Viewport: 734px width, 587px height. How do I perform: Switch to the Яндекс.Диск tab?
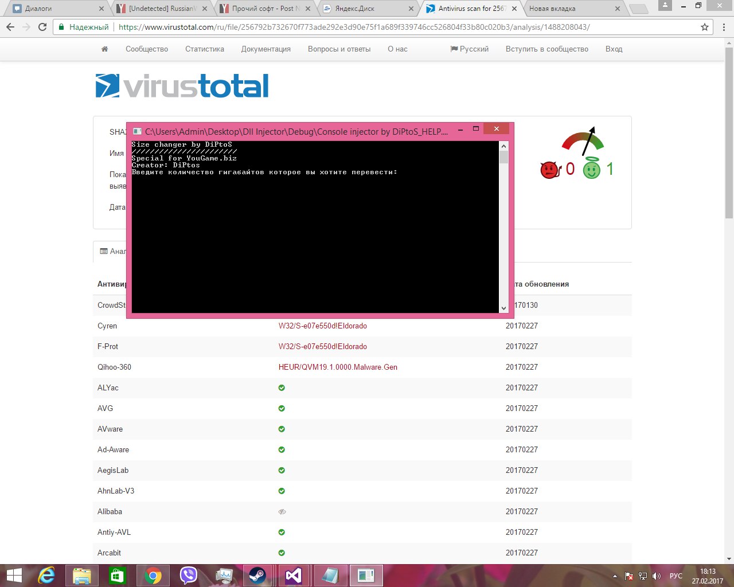click(369, 9)
